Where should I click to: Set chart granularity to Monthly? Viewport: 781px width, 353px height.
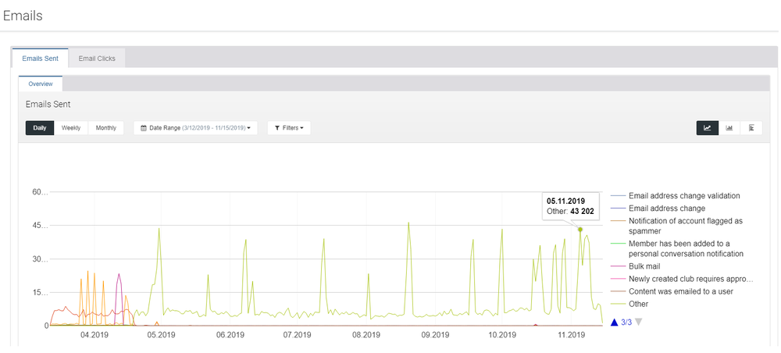tap(105, 128)
